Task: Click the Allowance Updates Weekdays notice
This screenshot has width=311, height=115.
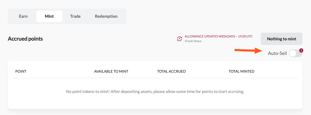Action: 218,36
